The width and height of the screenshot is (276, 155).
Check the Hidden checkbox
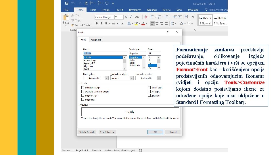(149, 95)
